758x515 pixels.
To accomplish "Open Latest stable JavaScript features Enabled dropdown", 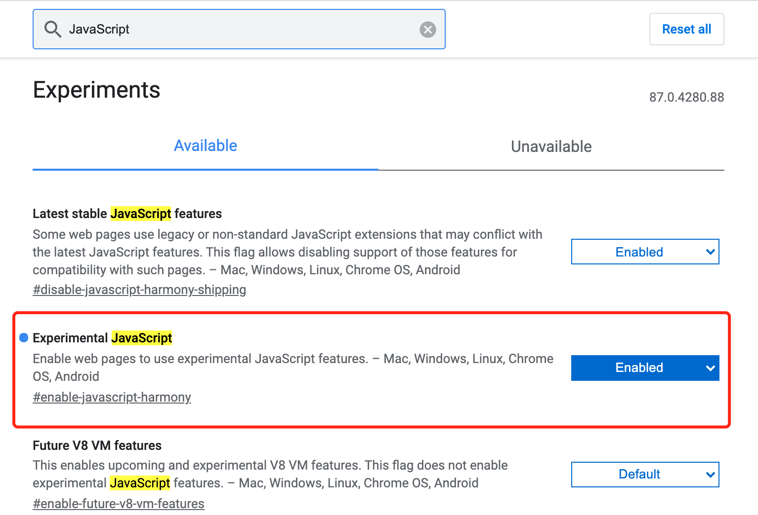I will pos(645,252).
